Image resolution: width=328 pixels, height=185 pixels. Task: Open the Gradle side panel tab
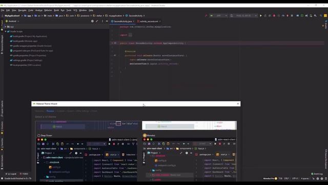click(326, 25)
